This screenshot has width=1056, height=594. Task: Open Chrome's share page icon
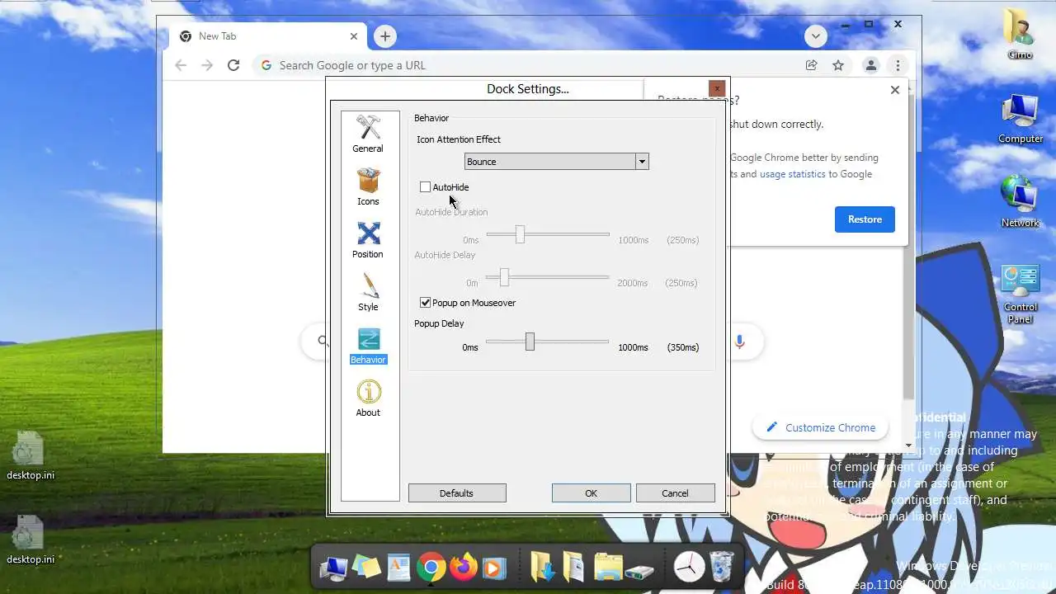pyautogui.click(x=812, y=65)
